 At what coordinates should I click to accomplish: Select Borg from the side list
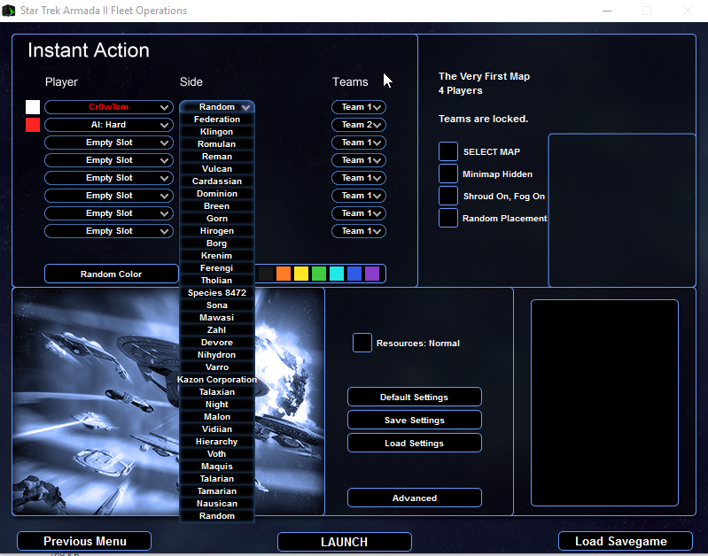(217, 243)
